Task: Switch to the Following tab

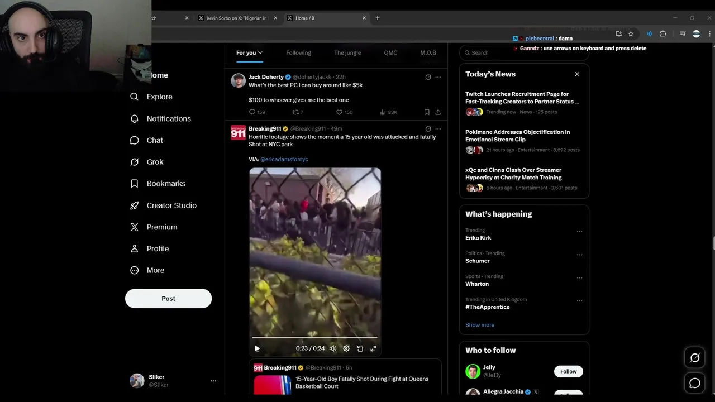Action: (298, 52)
